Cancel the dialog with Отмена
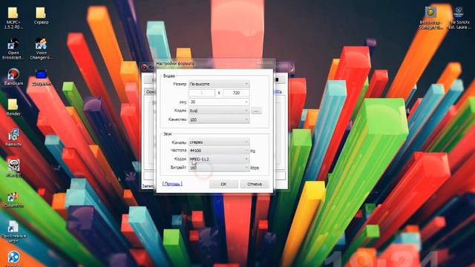This screenshot has height=267, width=475. pos(255,184)
